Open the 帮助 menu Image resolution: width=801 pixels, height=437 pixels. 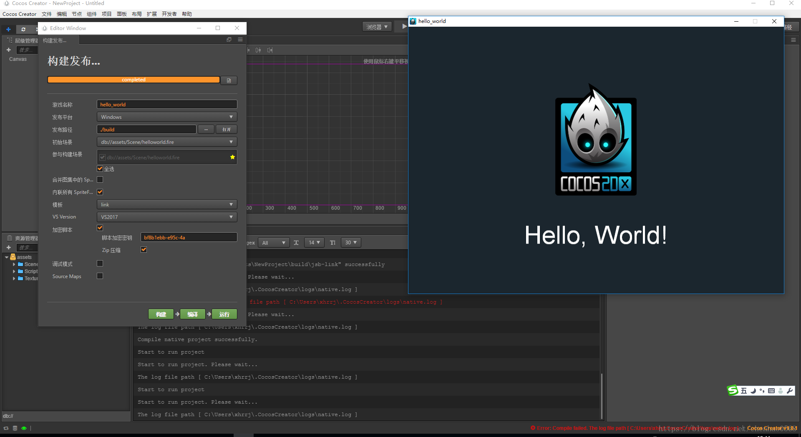tap(187, 14)
